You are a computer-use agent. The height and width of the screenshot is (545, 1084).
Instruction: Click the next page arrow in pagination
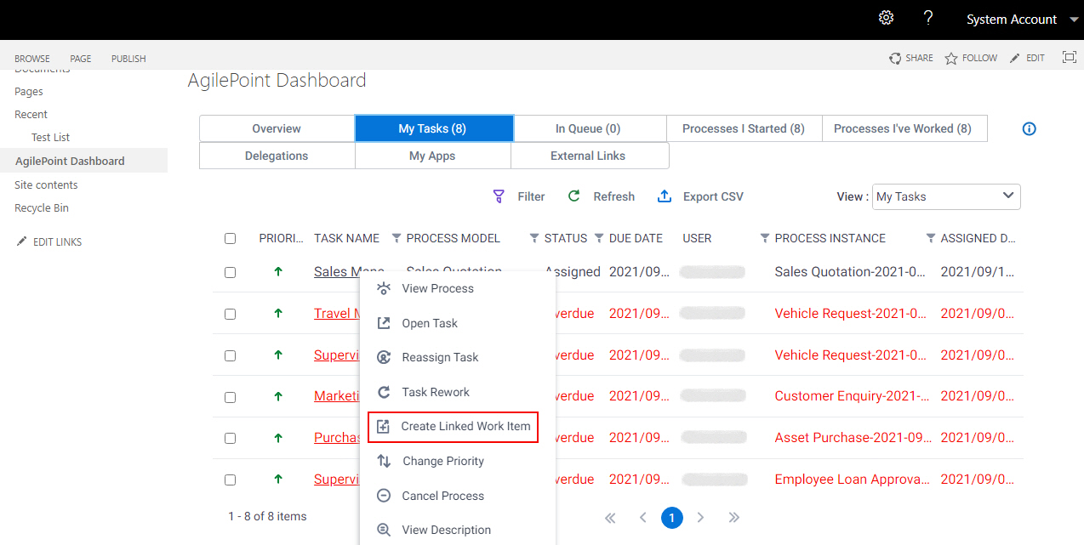pos(700,517)
